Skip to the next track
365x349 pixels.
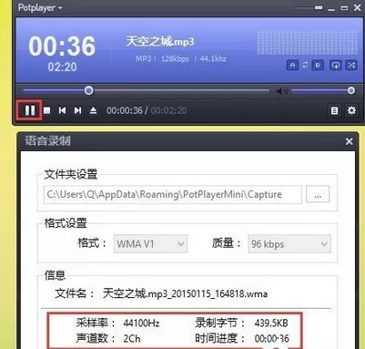[x=77, y=110]
